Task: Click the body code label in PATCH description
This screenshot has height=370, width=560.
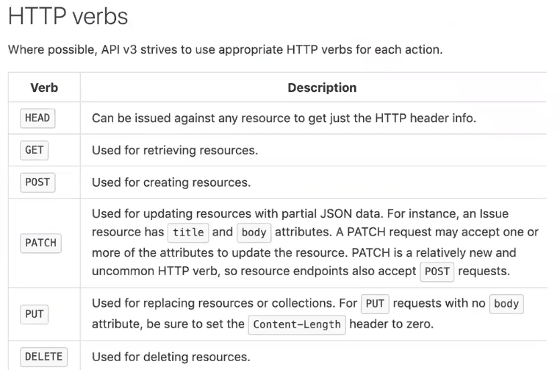Action: [254, 232]
